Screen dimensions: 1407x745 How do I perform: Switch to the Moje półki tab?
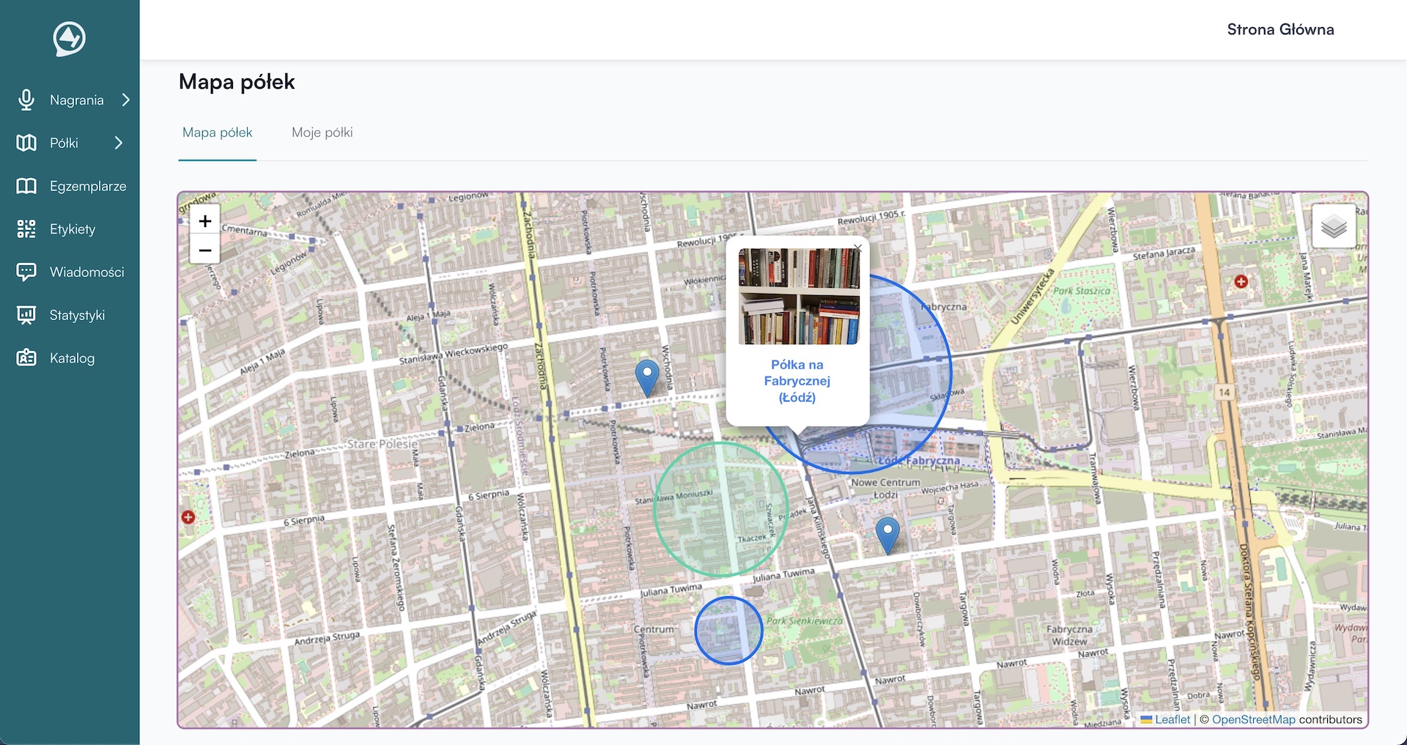pos(322,133)
